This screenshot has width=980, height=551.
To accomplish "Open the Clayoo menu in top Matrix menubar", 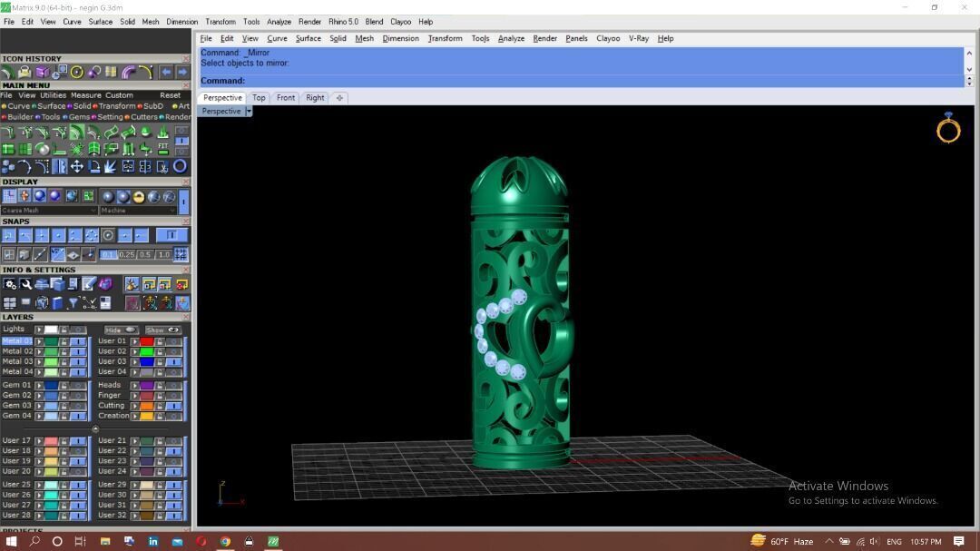I will click(x=401, y=21).
